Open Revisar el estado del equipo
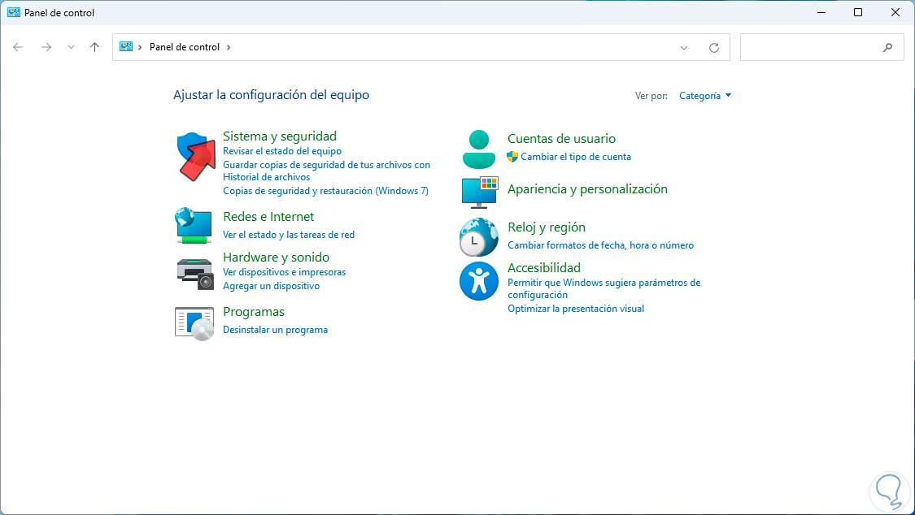915x515 pixels. pyautogui.click(x=282, y=151)
